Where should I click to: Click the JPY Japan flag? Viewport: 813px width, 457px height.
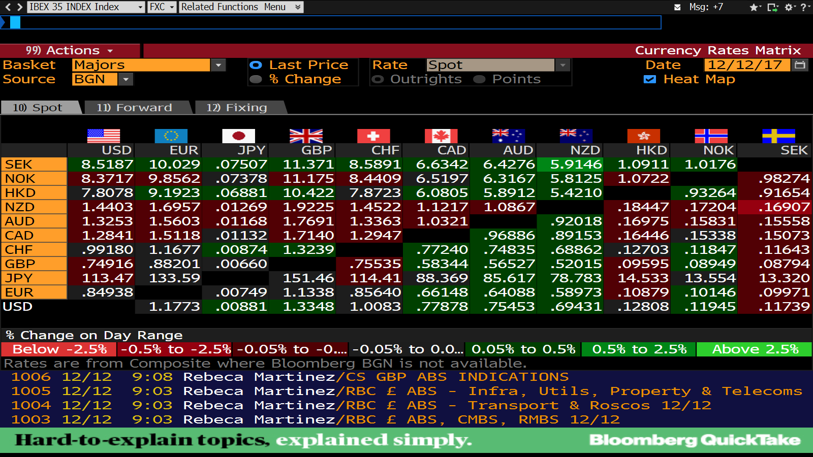click(x=239, y=136)
